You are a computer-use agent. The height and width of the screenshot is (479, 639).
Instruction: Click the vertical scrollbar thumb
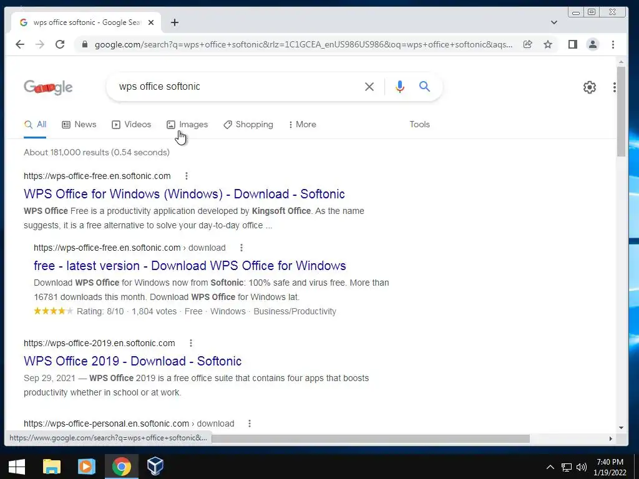click(x=621, y=111)
